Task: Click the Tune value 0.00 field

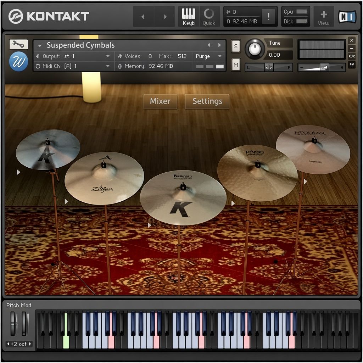Action: click(279, 55)
